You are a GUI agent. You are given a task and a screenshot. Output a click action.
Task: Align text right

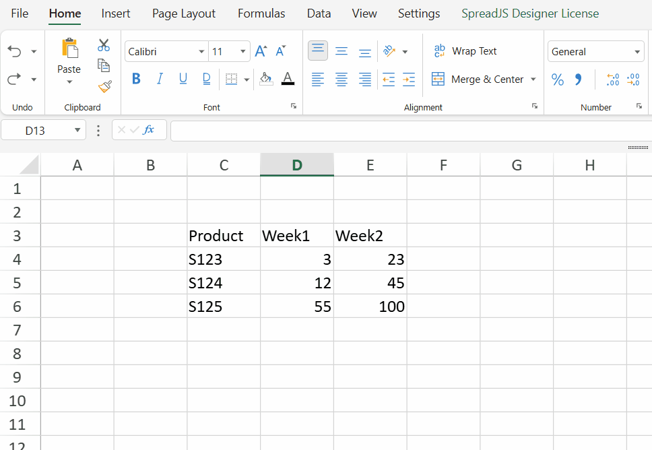pos(364,79)
